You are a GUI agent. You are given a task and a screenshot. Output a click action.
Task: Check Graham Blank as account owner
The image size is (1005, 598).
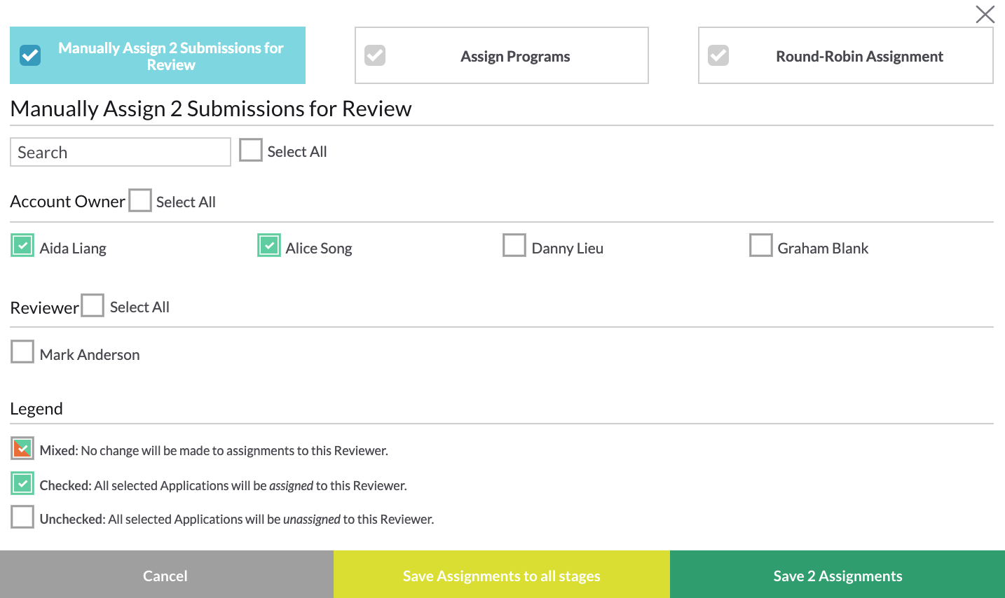(761, 245)
